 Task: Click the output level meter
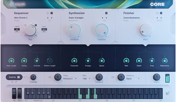click(x=167, y=78)
